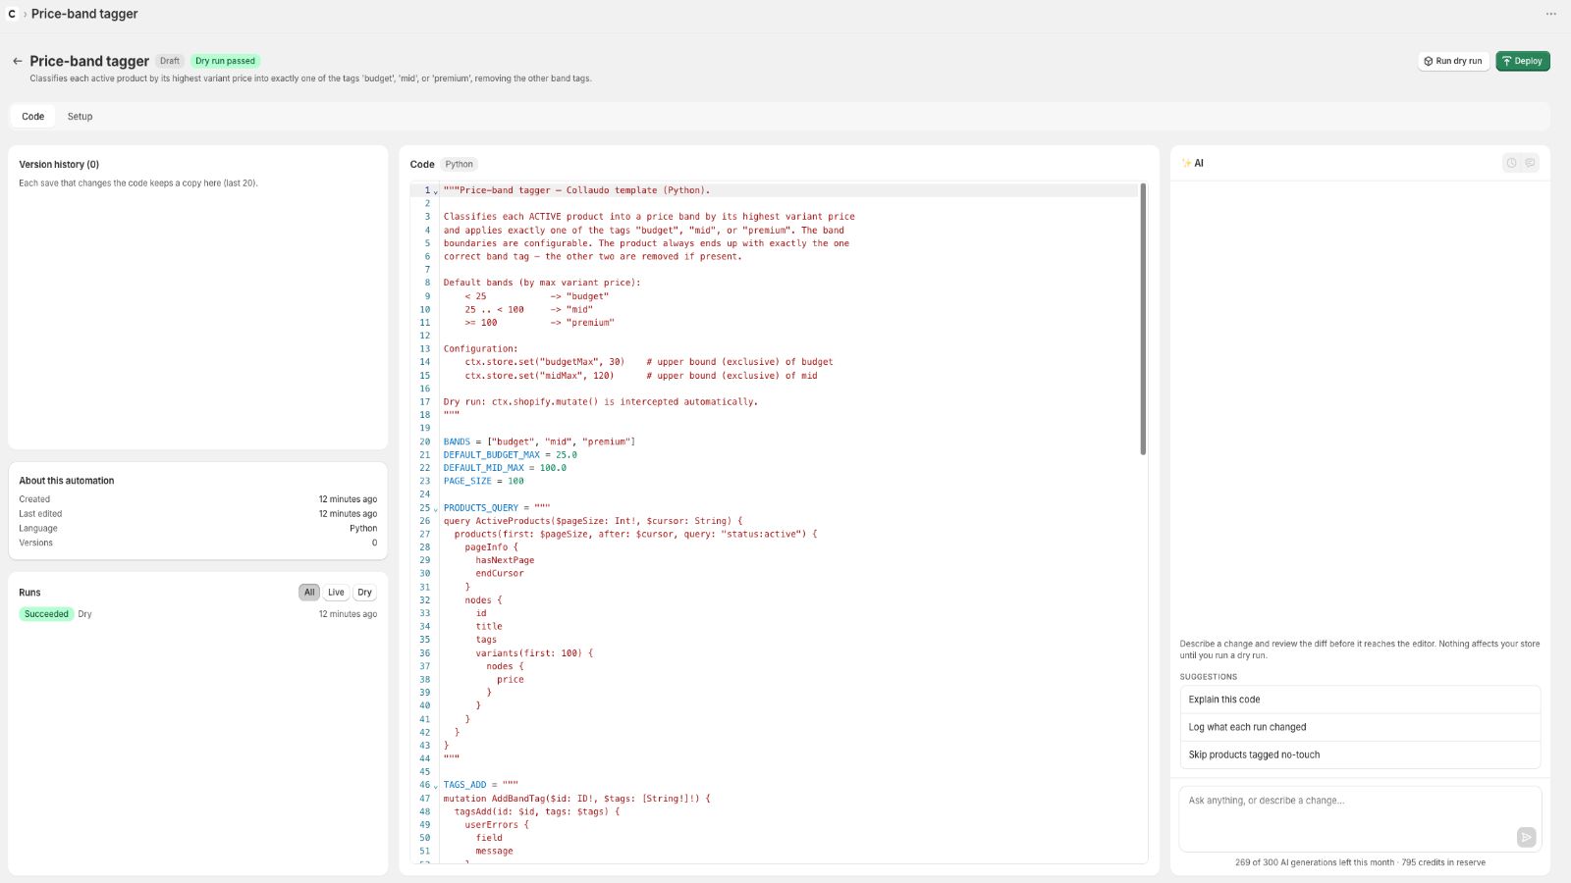Screen dimensions: 1571x883
Task: Click the 'variants(first: 100)' code line
Action: tap(534, 652)
